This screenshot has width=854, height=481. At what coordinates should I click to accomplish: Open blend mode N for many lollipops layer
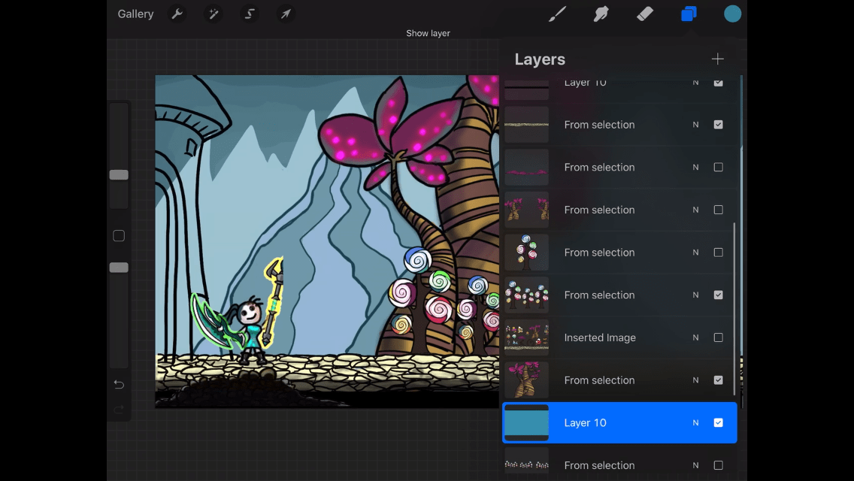pyautogui.click(x=695, y=295)
